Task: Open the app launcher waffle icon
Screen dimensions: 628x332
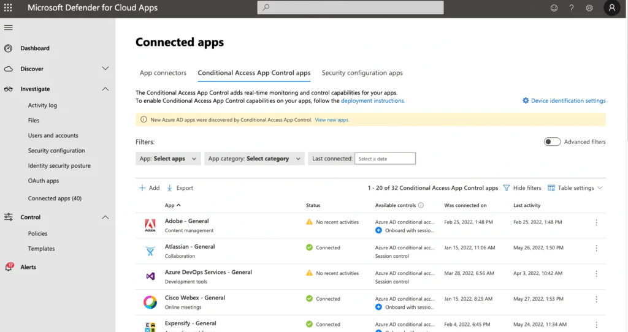Action: coord(8,7)
